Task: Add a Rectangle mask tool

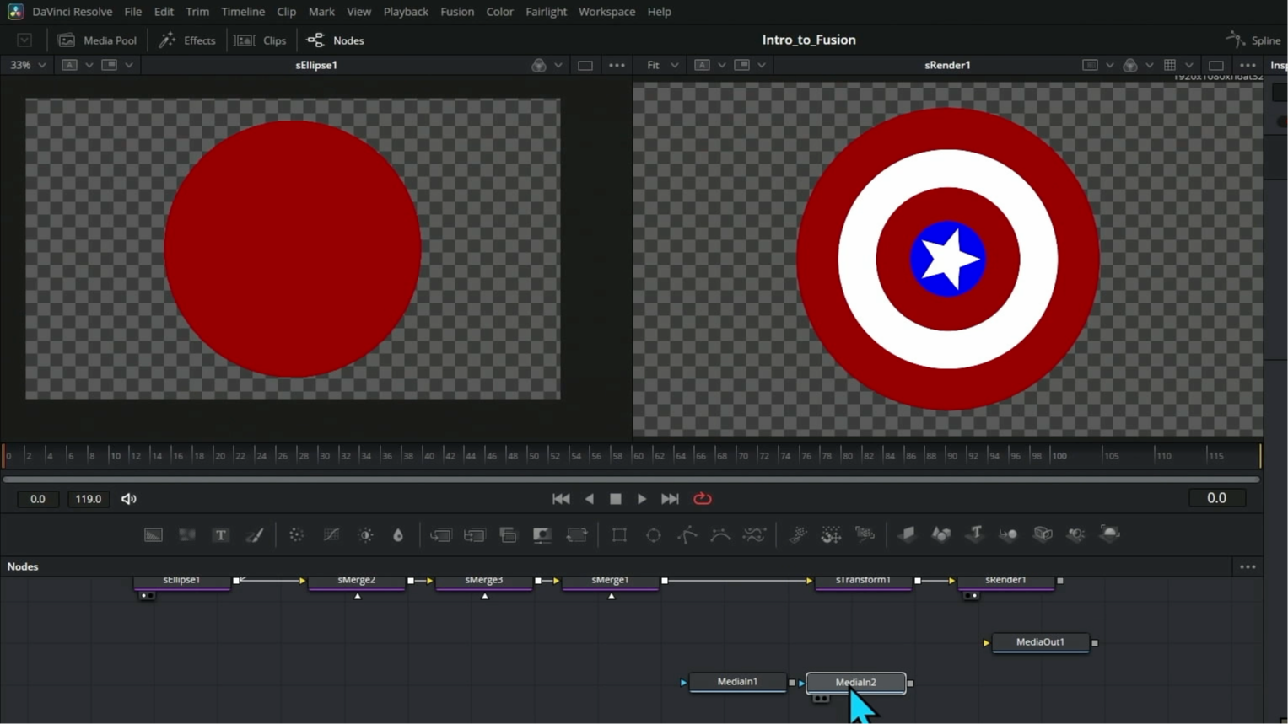Action: click(x=619, y=535)
